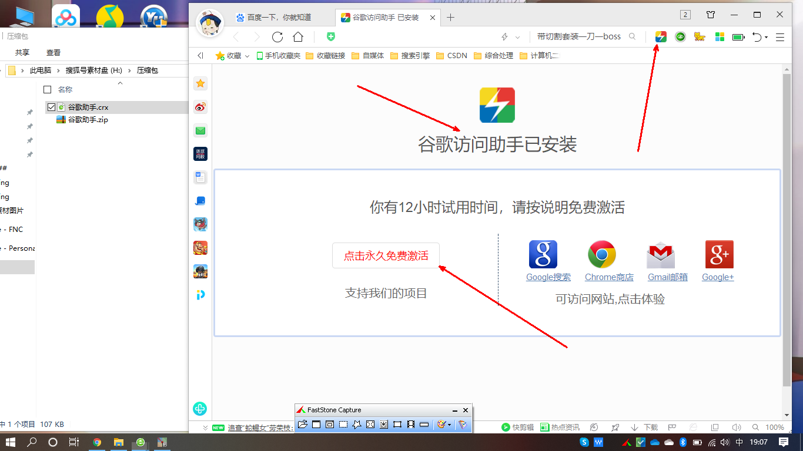The height and width of the screenshot is (451, 803).
Task: Click the 快剪辑 status bar button
Action: click(517, 428)
